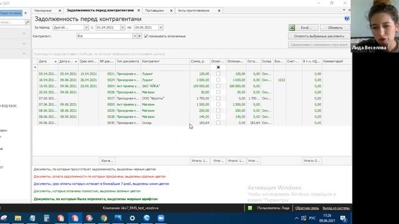Toggle the filter-row checkbox under Оплат column

pos(218,67)
